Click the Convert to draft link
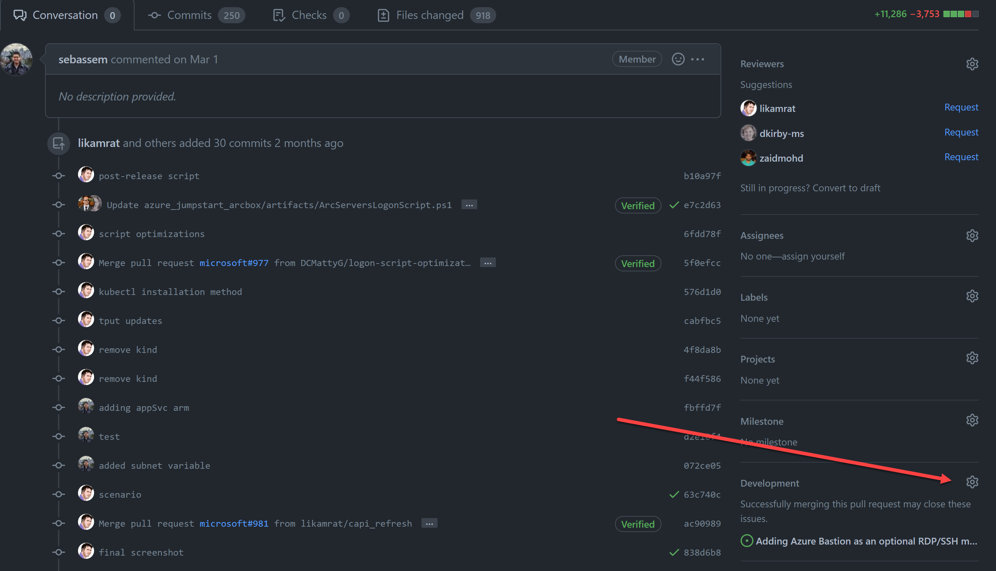 tap(846, 188)
